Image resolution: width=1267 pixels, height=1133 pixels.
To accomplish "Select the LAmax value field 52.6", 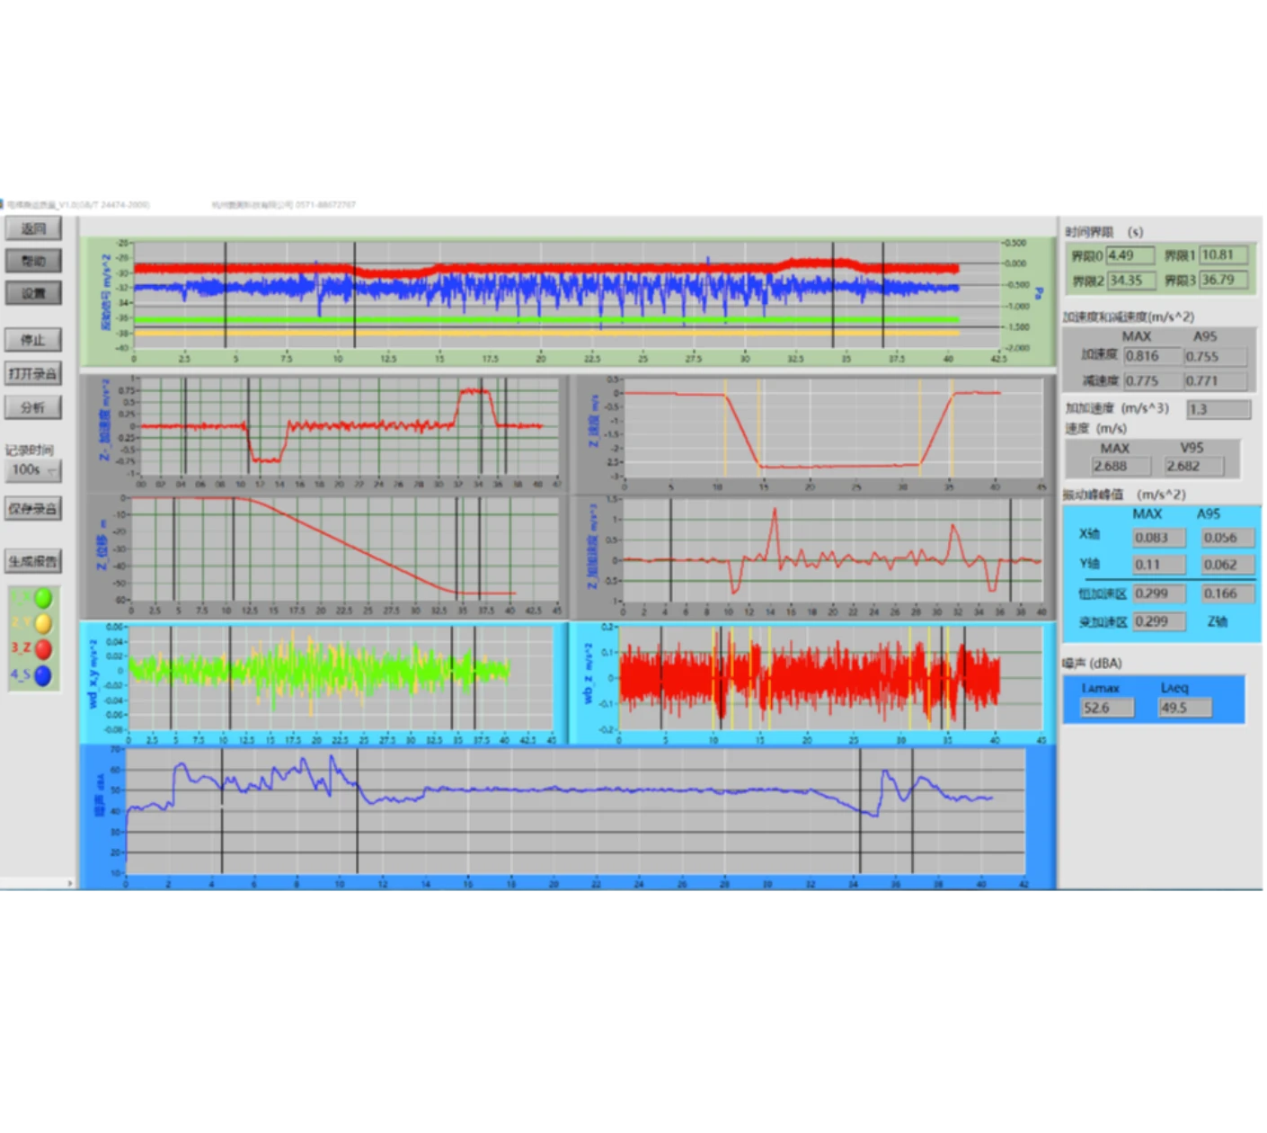I will (x=1107, y=709).
